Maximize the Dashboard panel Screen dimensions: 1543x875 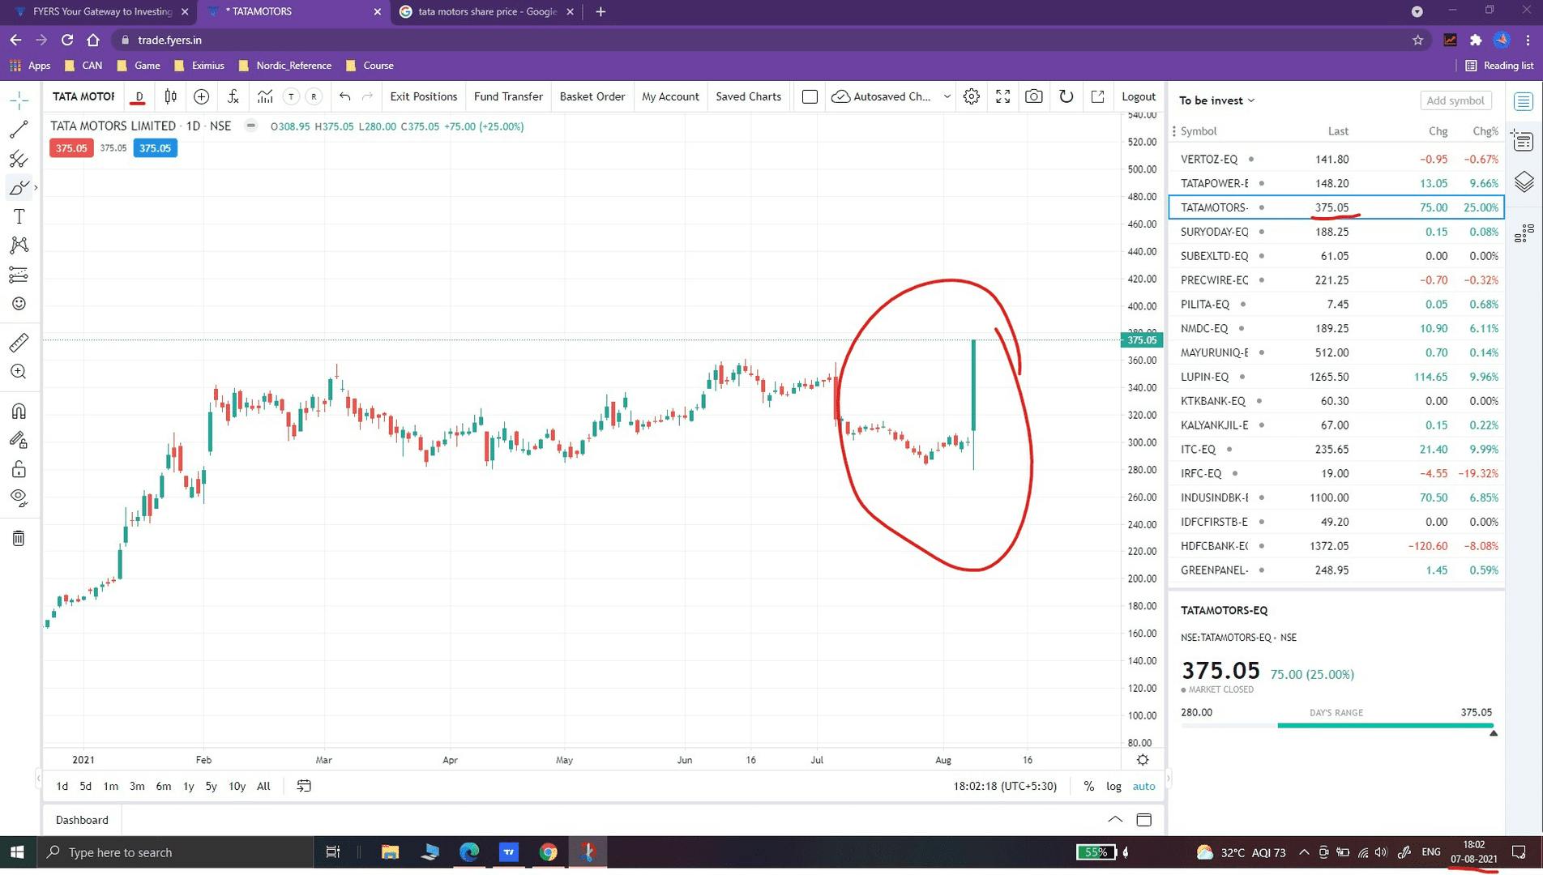(1143, 819)
